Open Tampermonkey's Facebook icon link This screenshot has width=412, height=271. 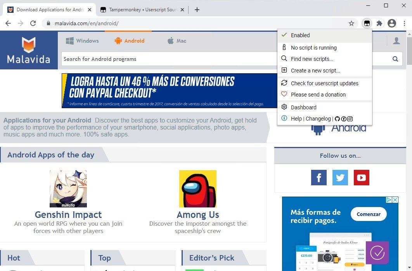pyautogui.click(x=344, y=119)
